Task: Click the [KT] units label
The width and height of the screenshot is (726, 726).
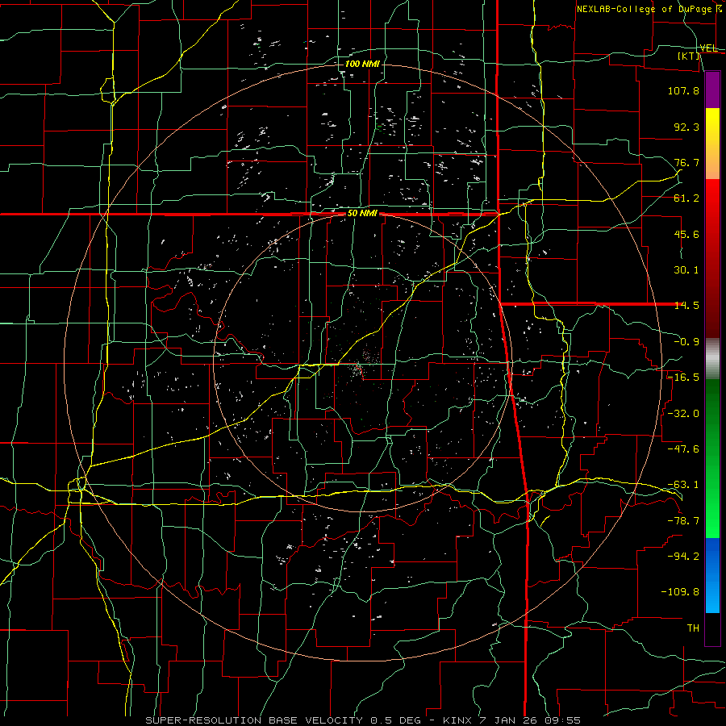Action: point(689,56)
